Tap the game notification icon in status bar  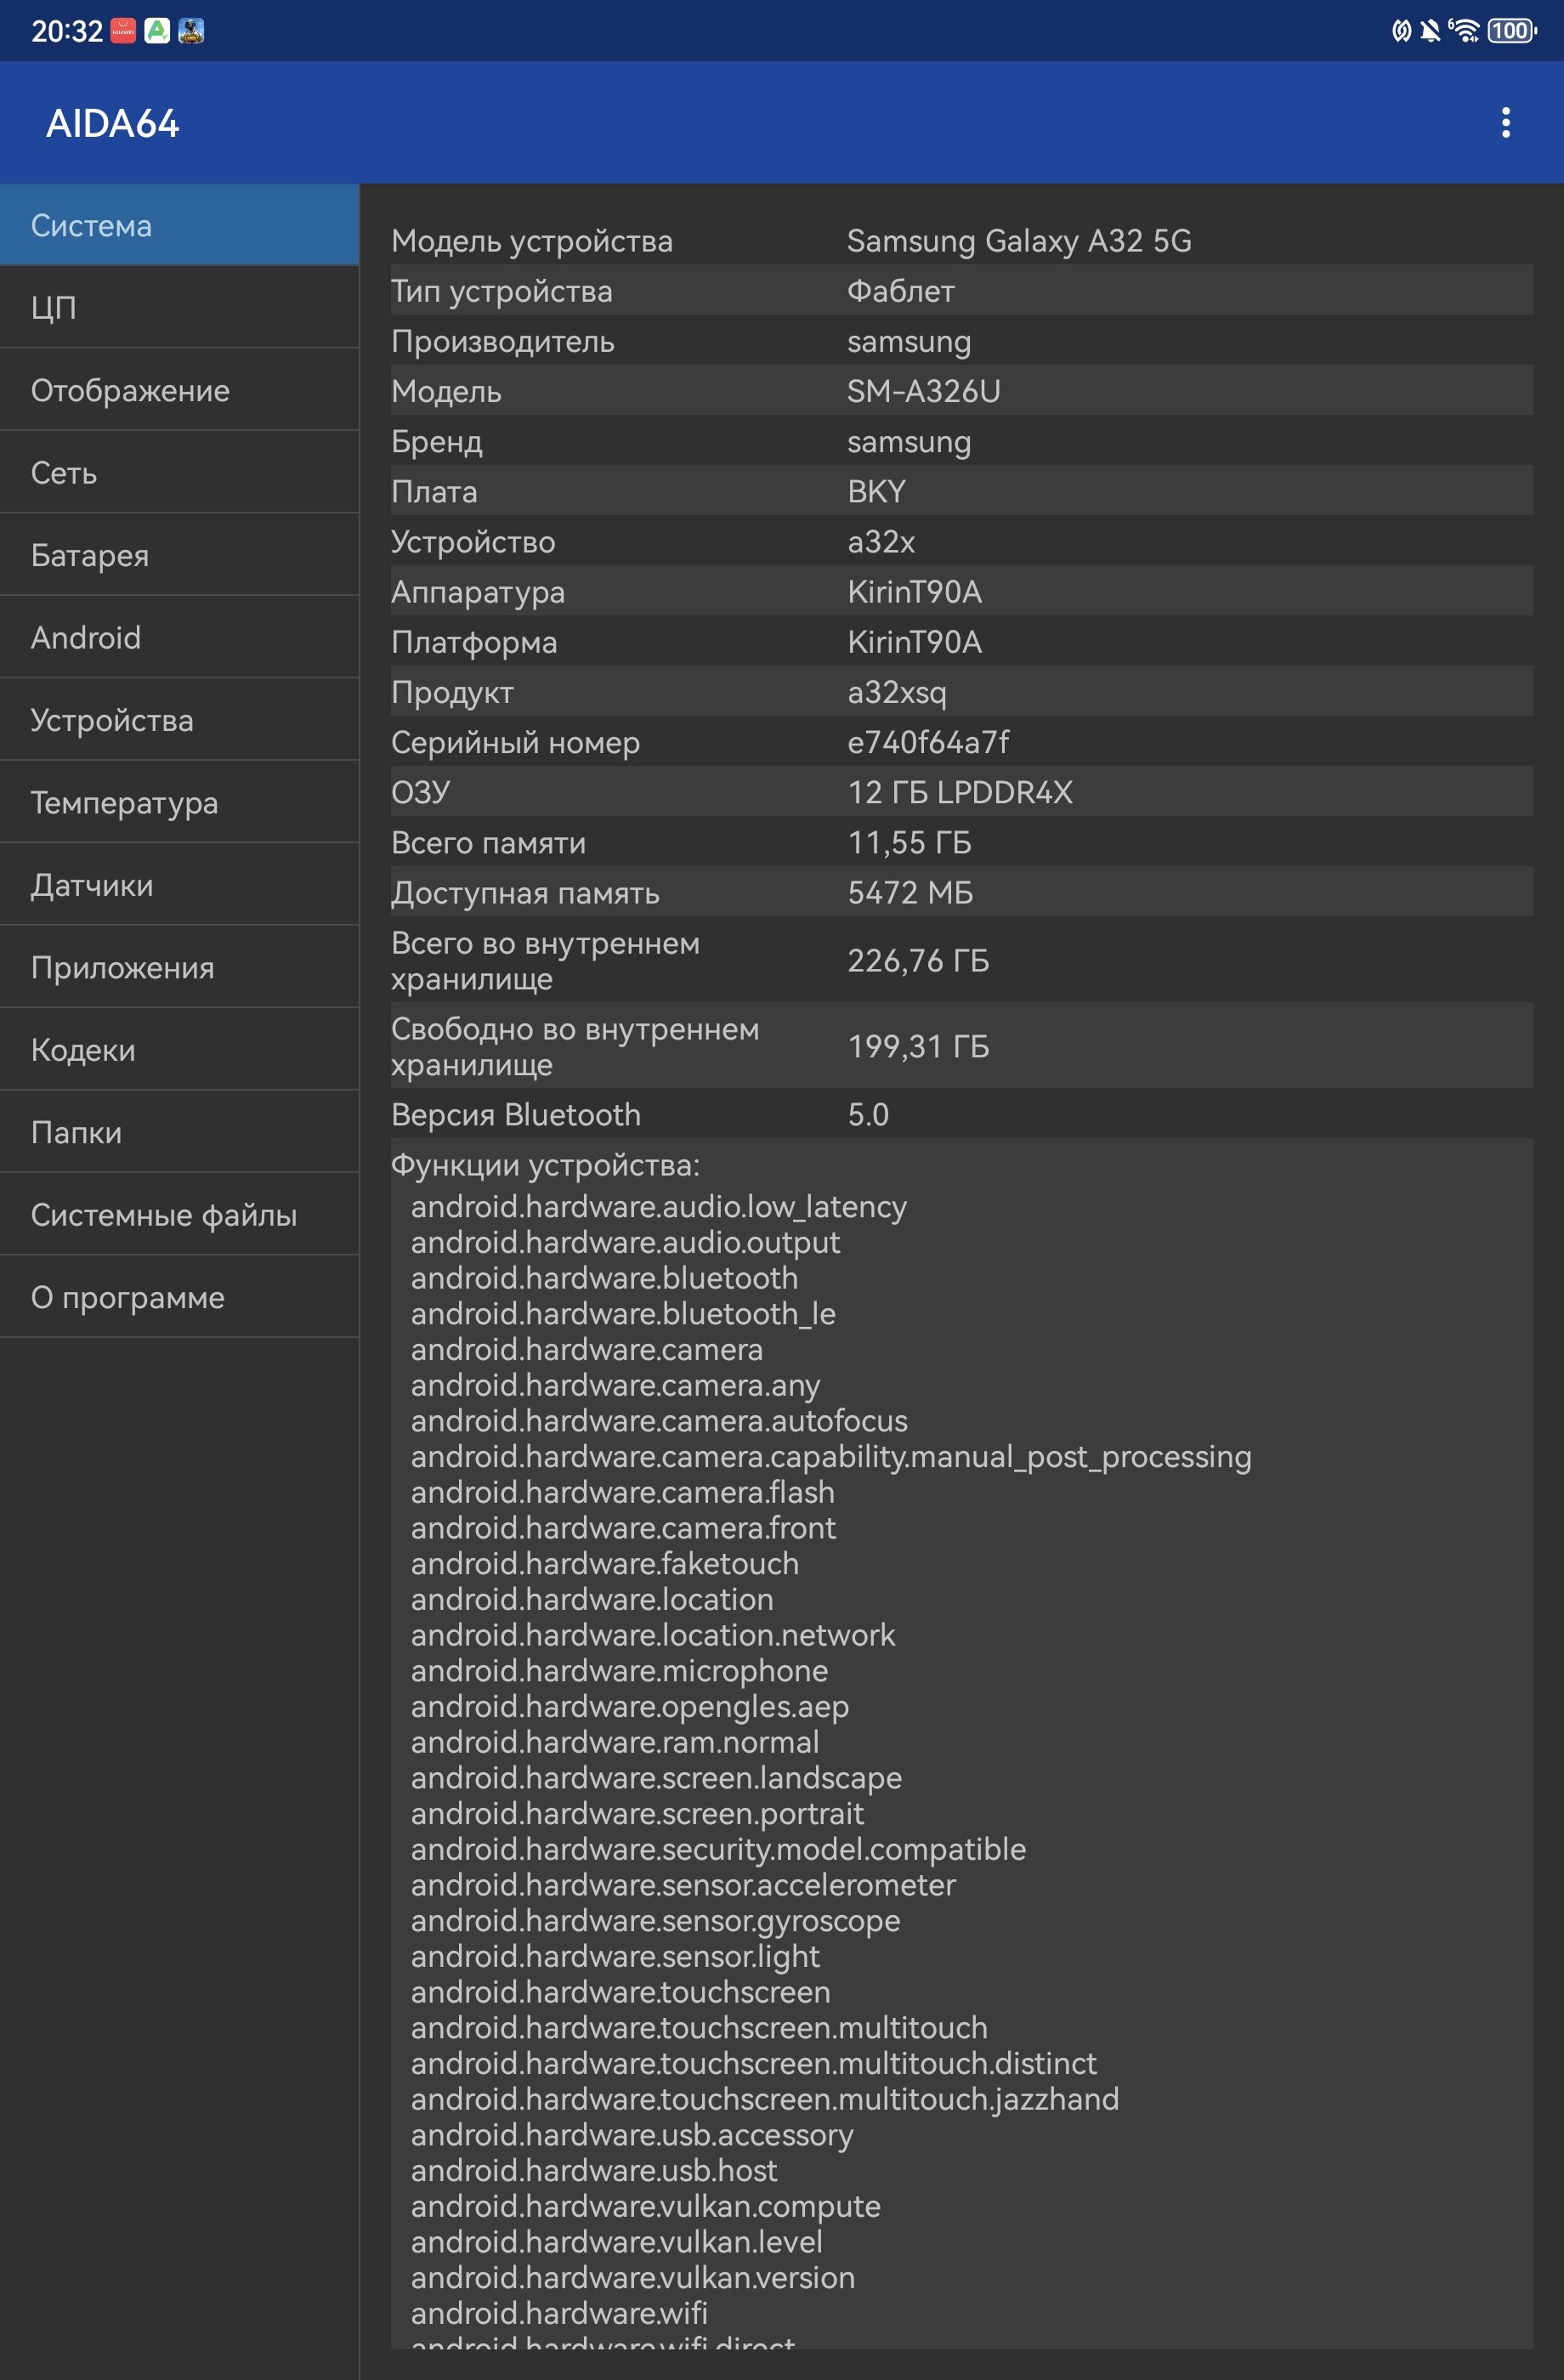click(191, 31)
